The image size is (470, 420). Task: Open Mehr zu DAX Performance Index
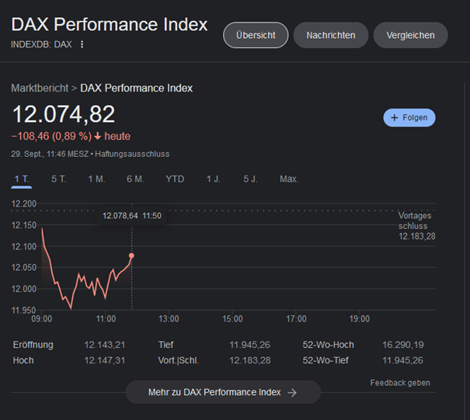pyautogui.click(x=223, y=392)
